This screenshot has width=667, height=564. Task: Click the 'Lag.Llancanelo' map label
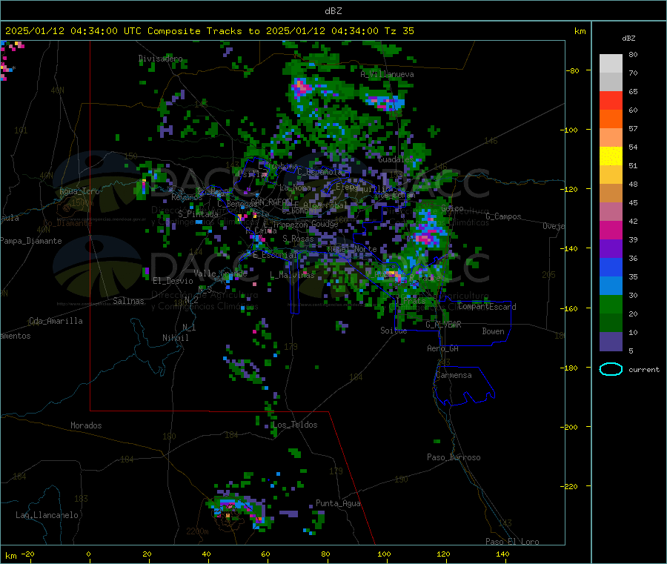47,515
